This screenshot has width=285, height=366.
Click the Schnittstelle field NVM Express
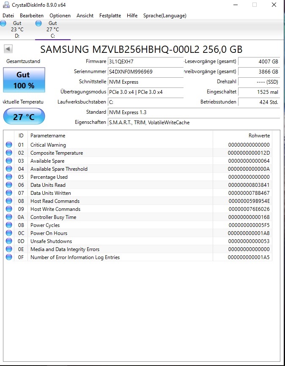point(146,82)
